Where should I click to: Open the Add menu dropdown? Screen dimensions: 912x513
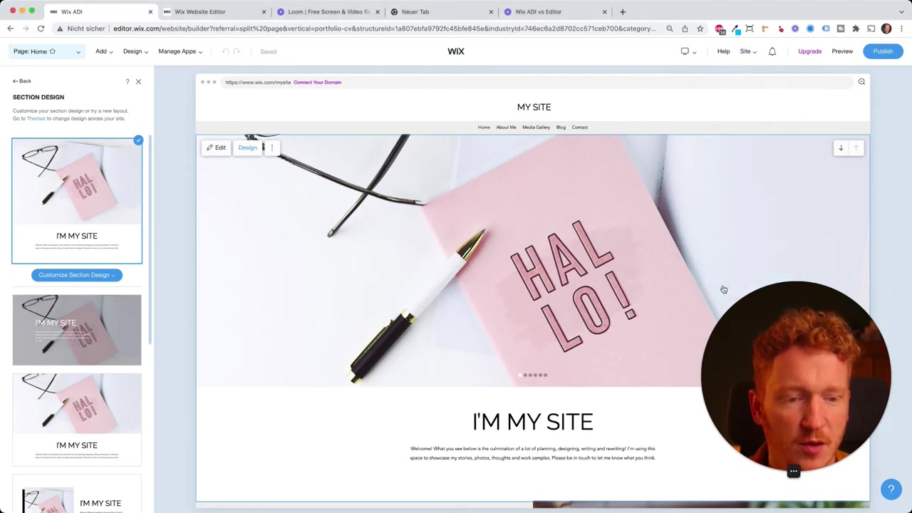tap(104, 51)
